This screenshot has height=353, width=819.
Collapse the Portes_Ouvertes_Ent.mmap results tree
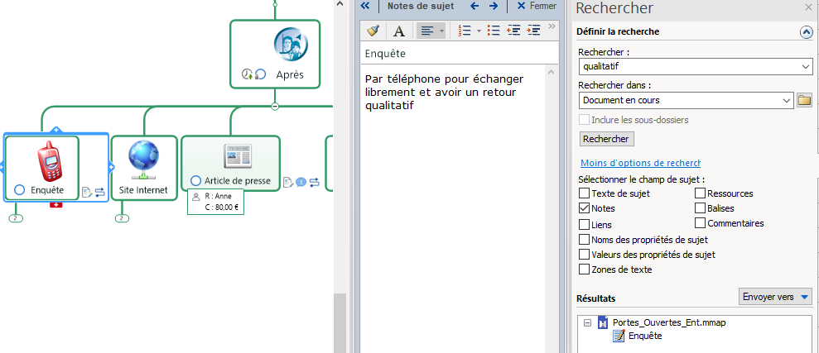587,322
